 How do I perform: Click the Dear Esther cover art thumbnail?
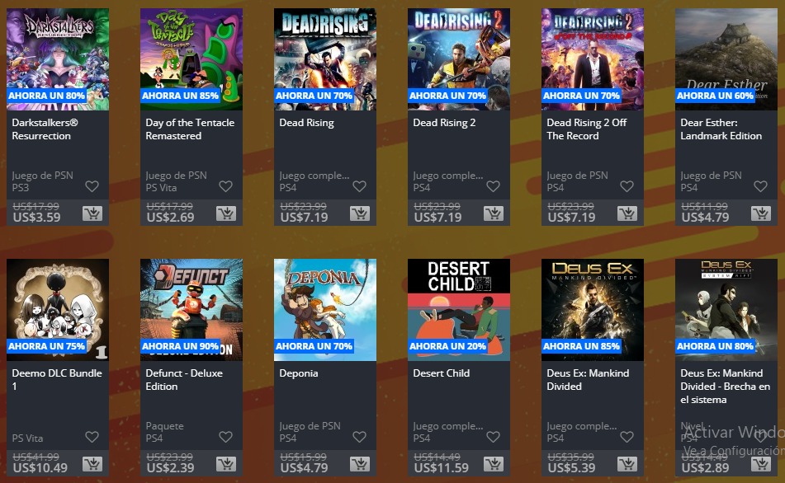point(726,59)
